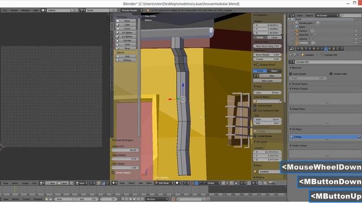Image resolution: width=362 pixels, height=203 pixels.
Task: Open the Blender Render engine dropdown
Action: 131,10
